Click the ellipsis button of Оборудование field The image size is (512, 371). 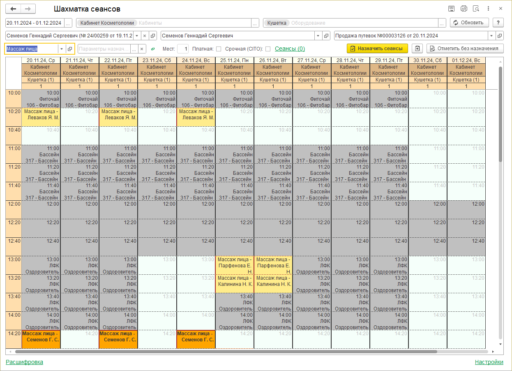(x=442, y=23)
